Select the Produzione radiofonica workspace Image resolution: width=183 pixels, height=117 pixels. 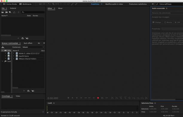[138, 4]
